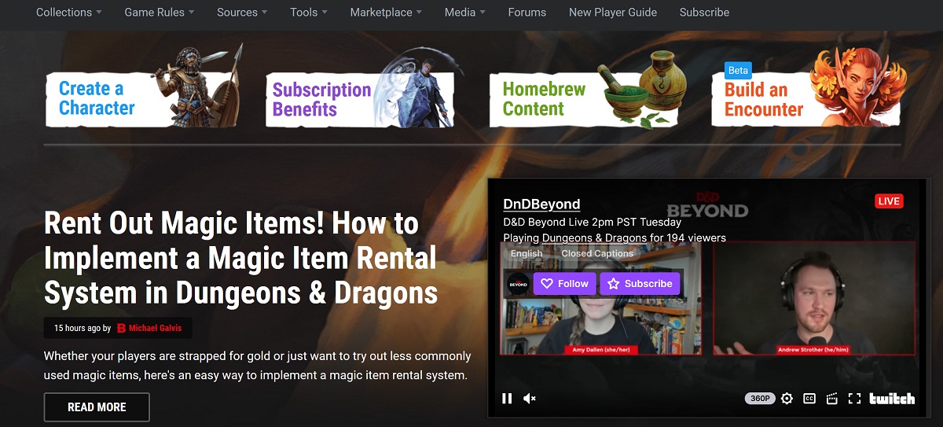Open the DnDBeyond channel name link

click(x=541, y=204)
